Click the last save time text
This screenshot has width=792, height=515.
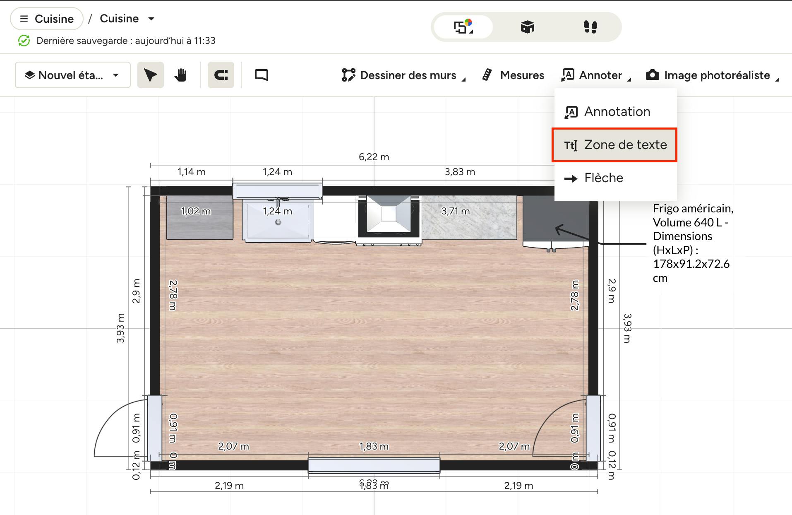pyautogui.click(x=126, y=41)
